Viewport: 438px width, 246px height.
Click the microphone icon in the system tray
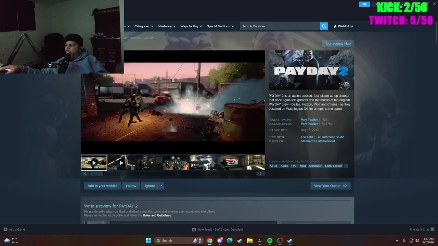pos(404,241)
